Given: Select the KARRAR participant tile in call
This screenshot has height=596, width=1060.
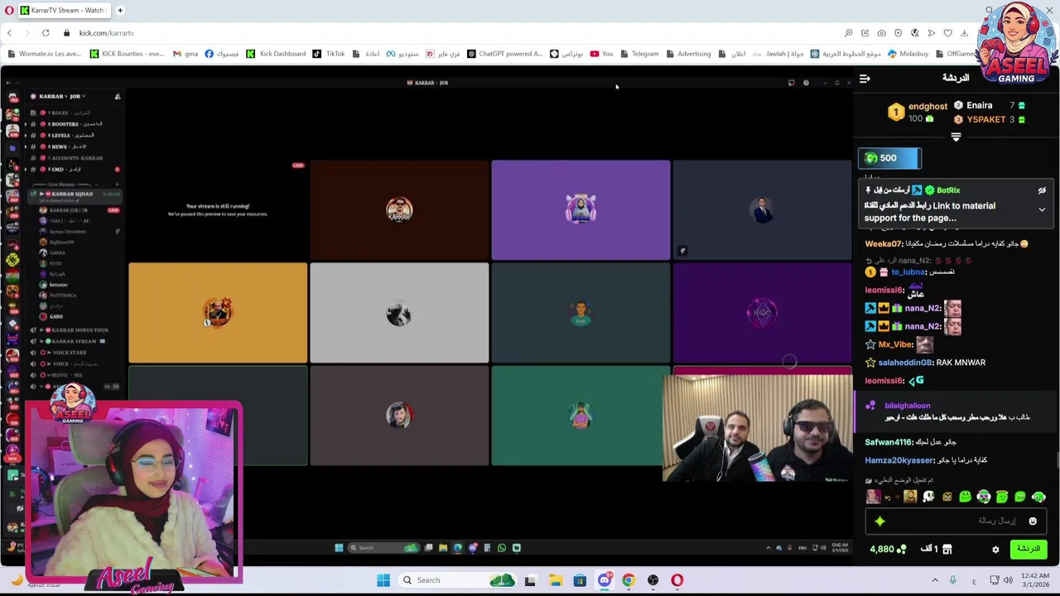Looking at the screenshot, I should [399, 210].
